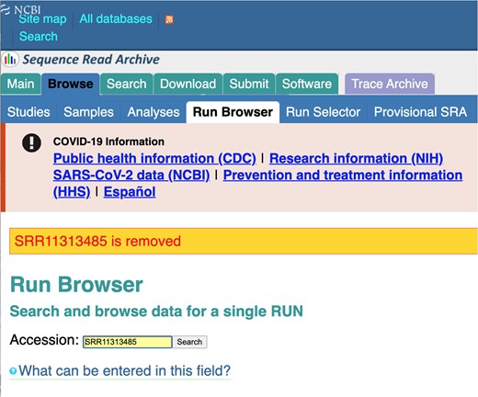Open SARS-CoV-2 data (NCBI) link
This screenshot has width=478, height=397.
click(131, 176)
